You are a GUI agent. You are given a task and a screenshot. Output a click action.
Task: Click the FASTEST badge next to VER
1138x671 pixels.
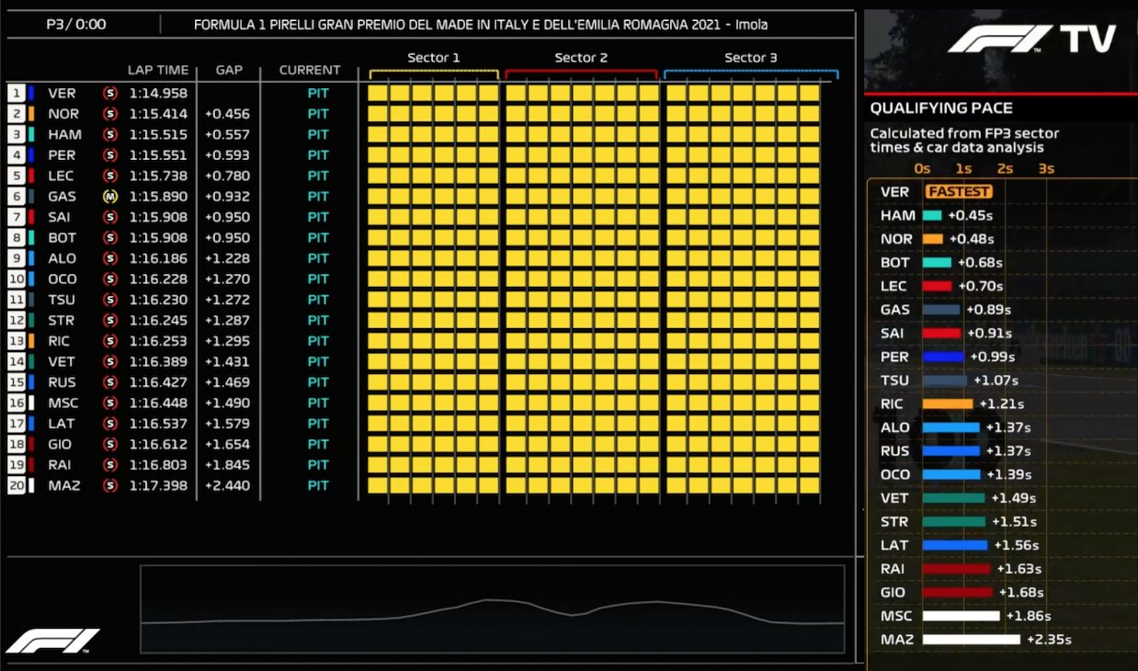[959, 191]
